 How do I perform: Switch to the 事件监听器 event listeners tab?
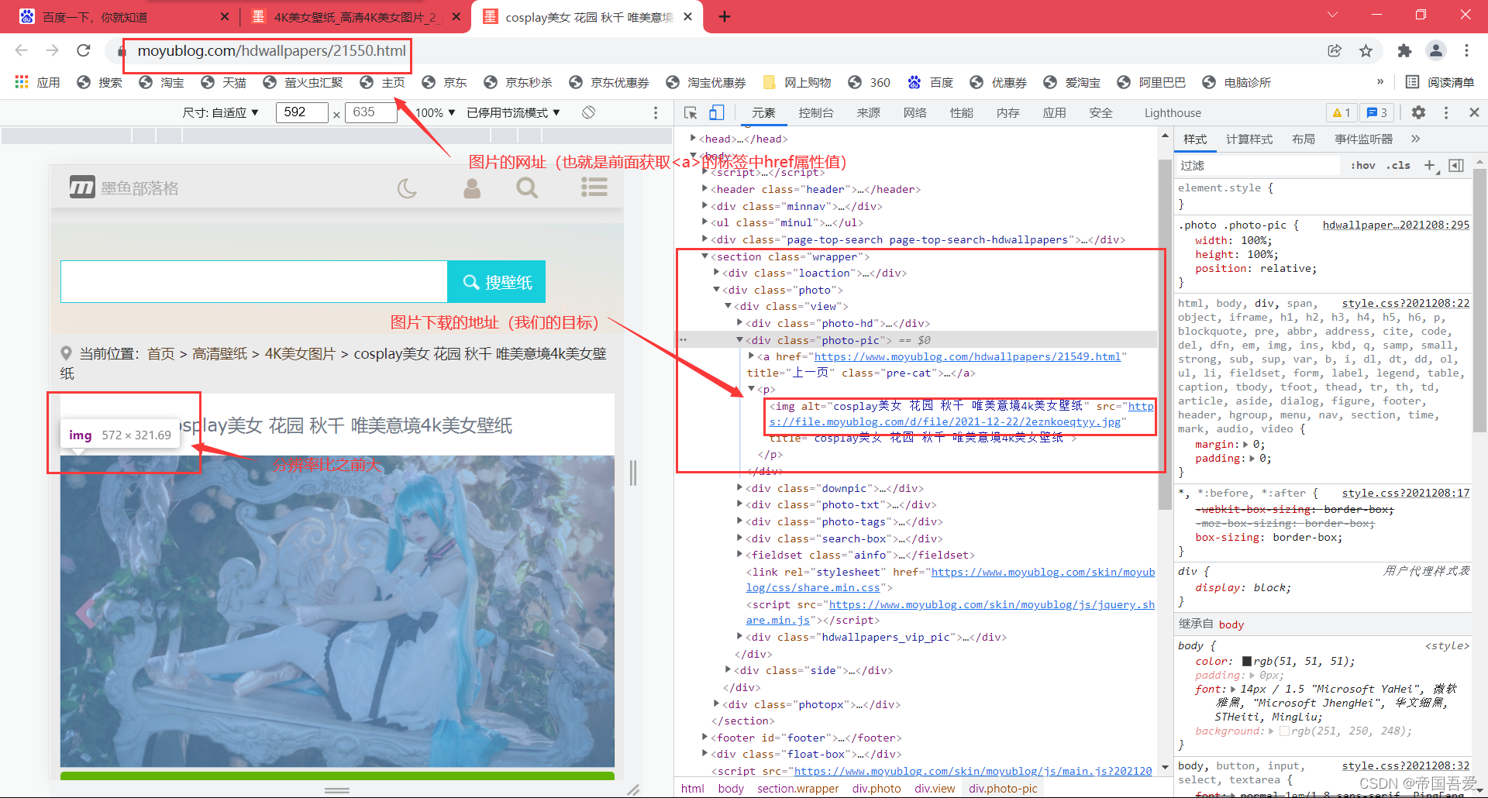pos(1363,139)
